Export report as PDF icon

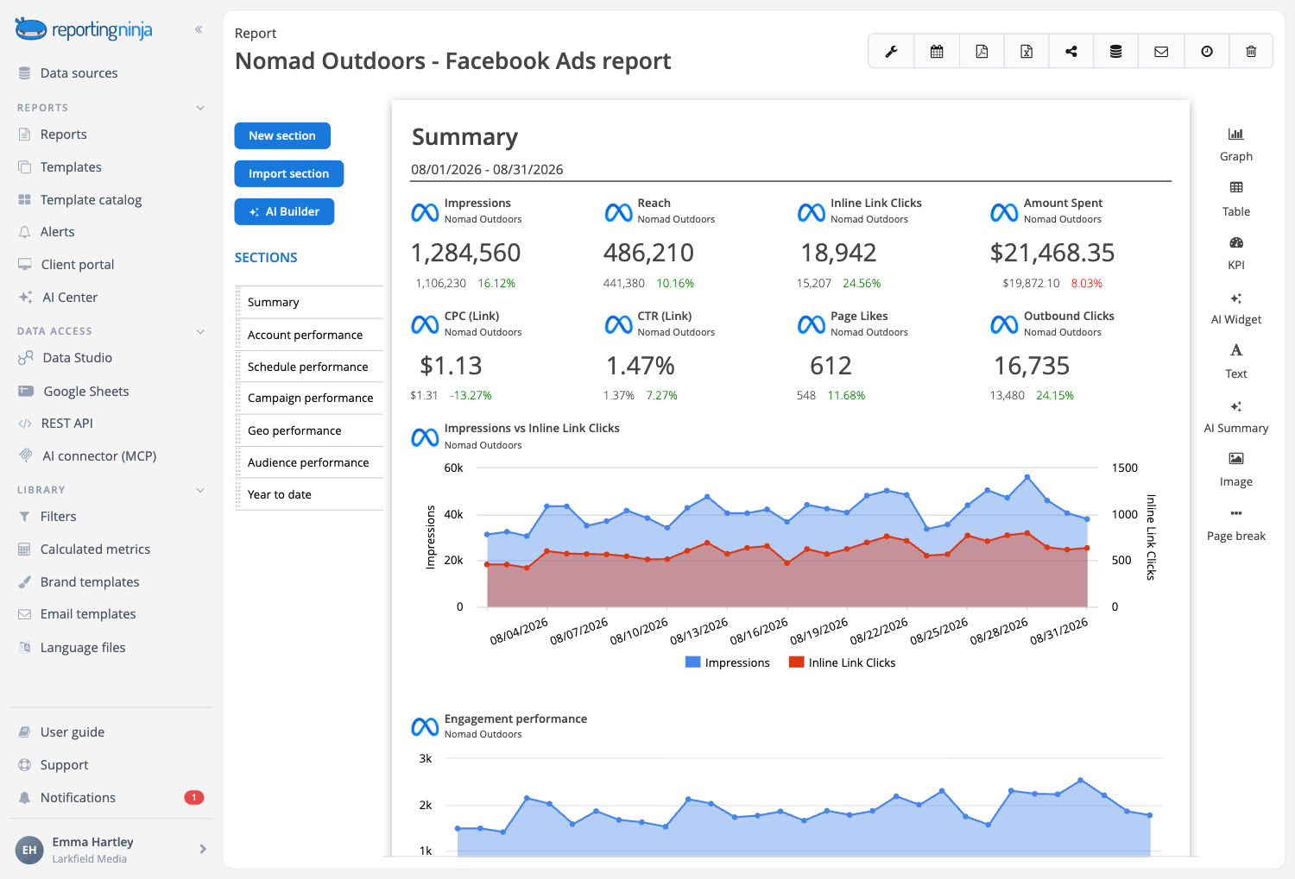tap(982, 52)
